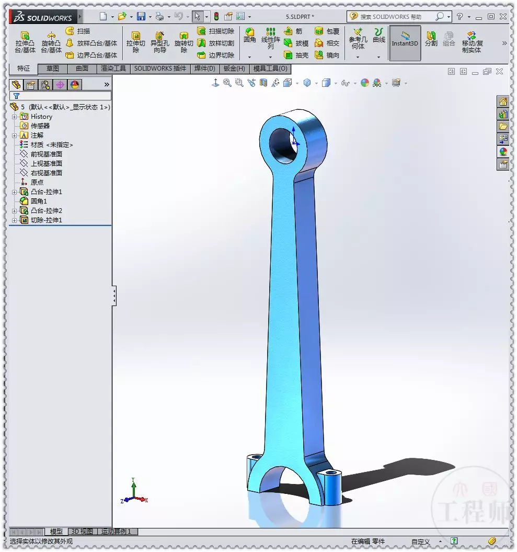Viewport: 517px width, 552px height.
Task: Click the edit appearance color ball icon
Action: (365, 83)
